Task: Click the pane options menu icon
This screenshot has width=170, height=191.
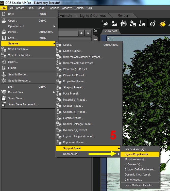Action: [95, 31]
